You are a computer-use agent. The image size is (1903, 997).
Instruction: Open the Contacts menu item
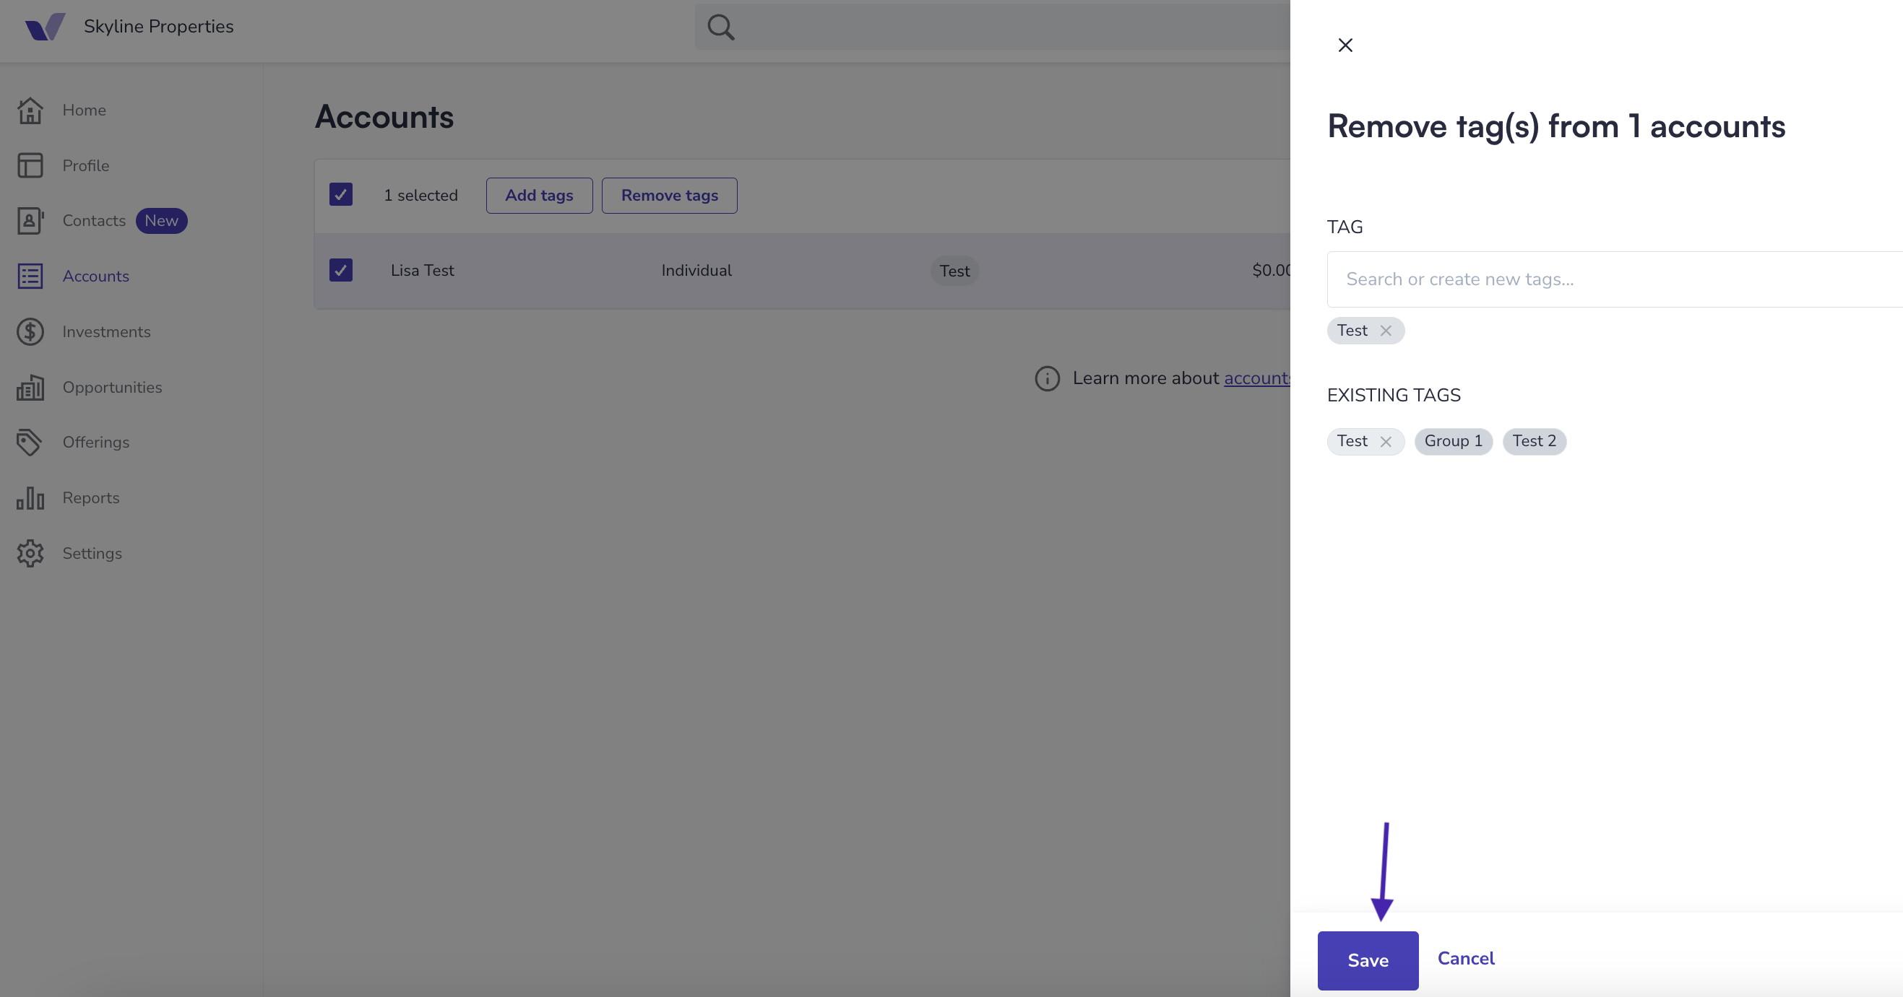click(94, 221)
